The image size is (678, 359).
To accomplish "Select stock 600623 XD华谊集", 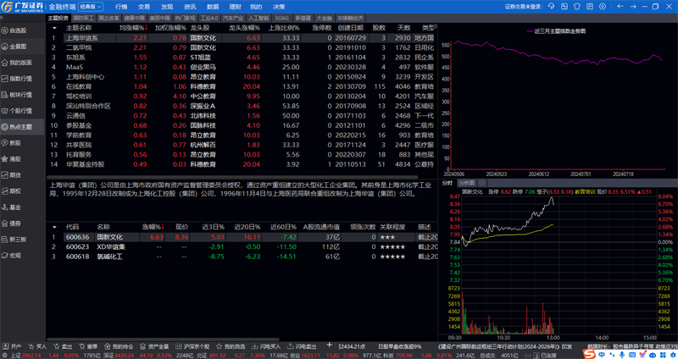I will tap(242, 246).
